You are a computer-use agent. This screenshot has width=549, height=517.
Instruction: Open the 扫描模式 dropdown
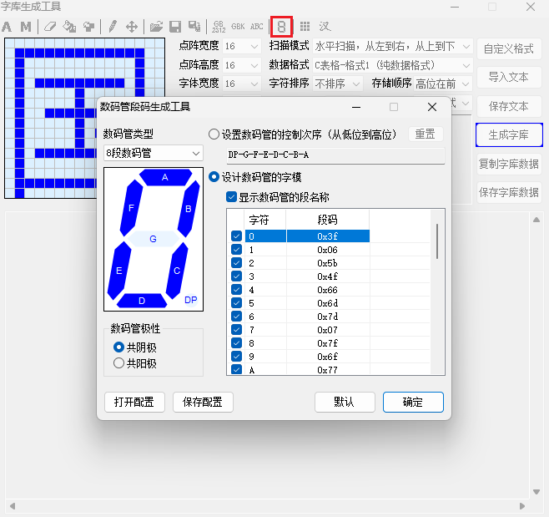[x=392, y=46]
